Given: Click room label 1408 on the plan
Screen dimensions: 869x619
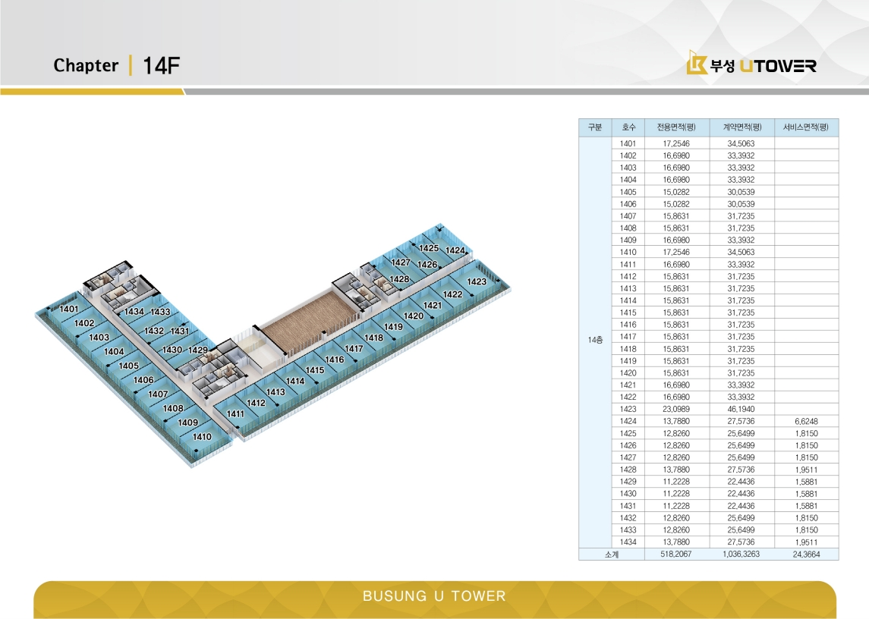Looking at the screenshot, I should [x=173, y=408].
